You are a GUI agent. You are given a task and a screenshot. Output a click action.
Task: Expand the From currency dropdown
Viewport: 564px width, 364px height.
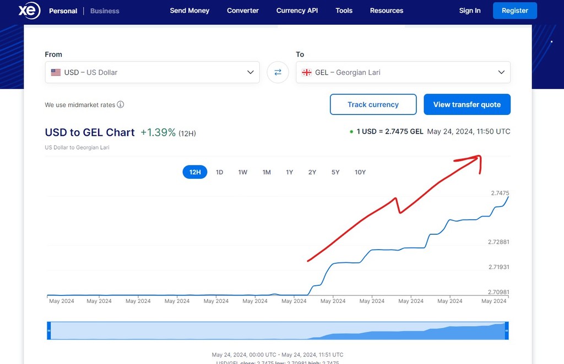coord(250,72)
